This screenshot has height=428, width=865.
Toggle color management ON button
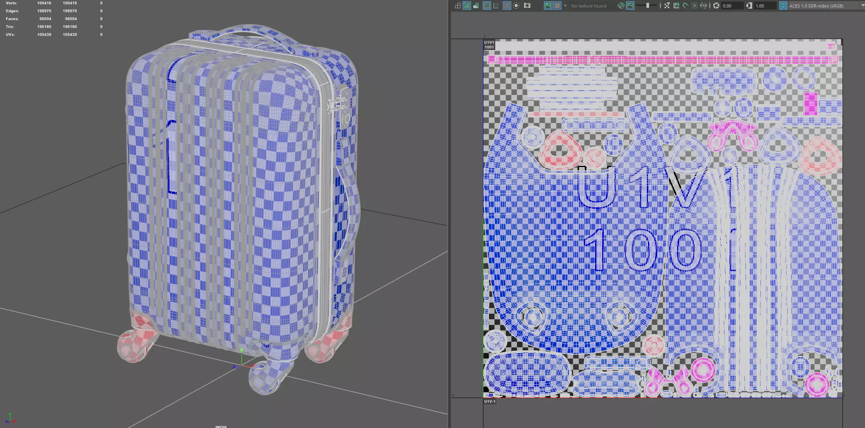pos(783,6)
